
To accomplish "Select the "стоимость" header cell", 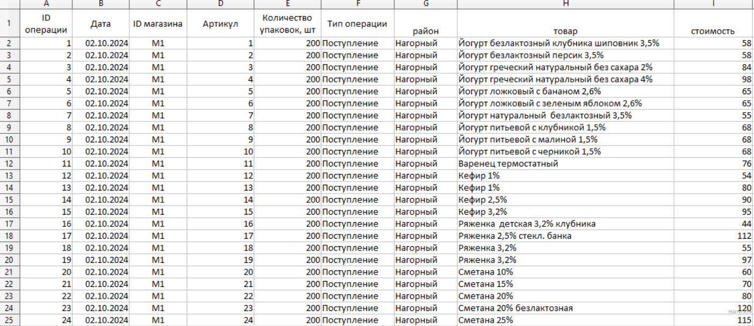I will coord(713,31).
